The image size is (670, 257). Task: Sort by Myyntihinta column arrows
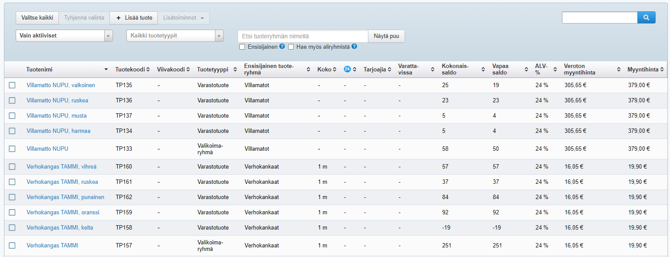(663, 69)
